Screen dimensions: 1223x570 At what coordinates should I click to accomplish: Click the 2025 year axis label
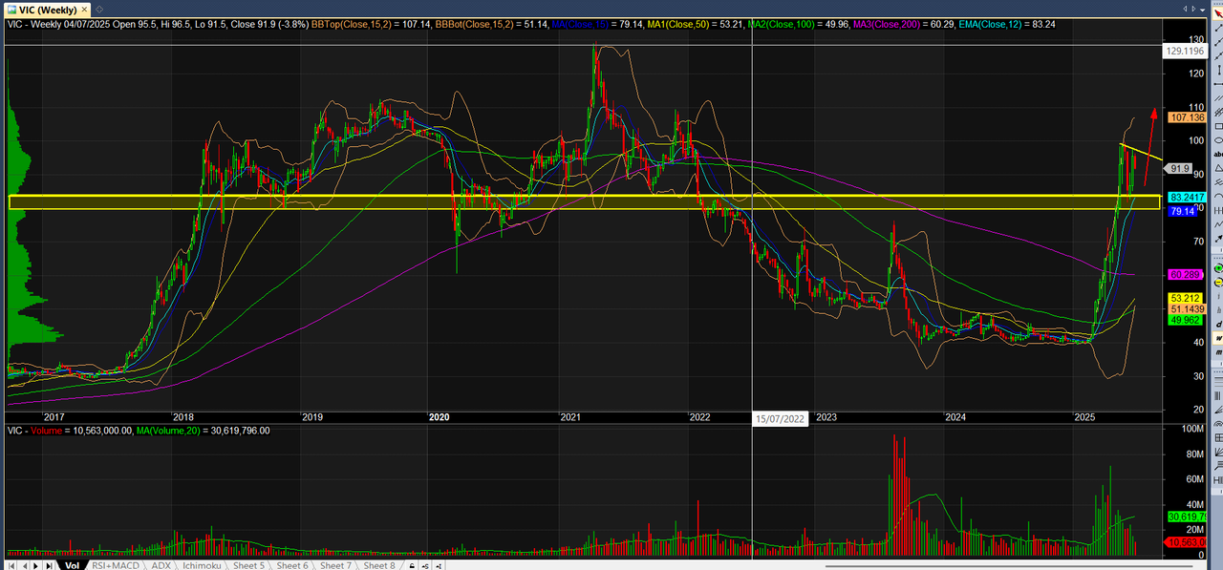pos(1084,417)
